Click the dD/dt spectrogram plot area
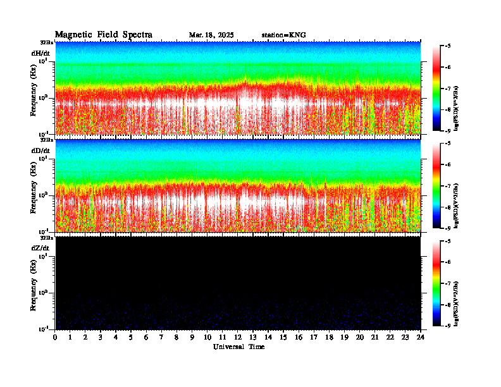The width and height of the screenshot is (501, 387). click(238, 185)
